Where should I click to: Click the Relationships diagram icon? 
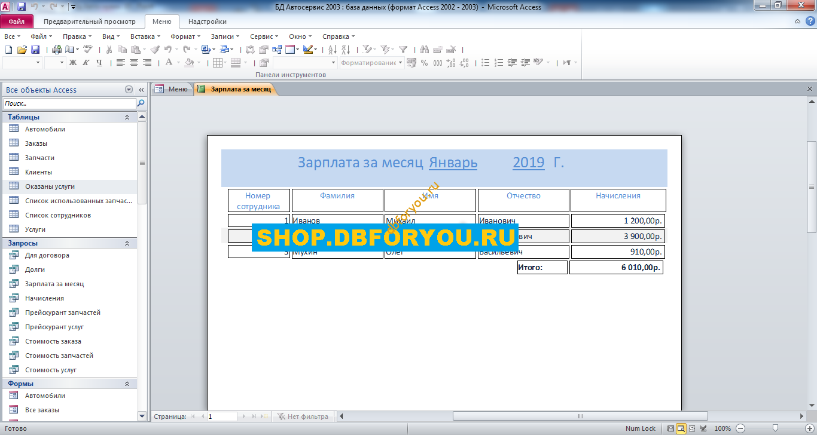(277, 50)
